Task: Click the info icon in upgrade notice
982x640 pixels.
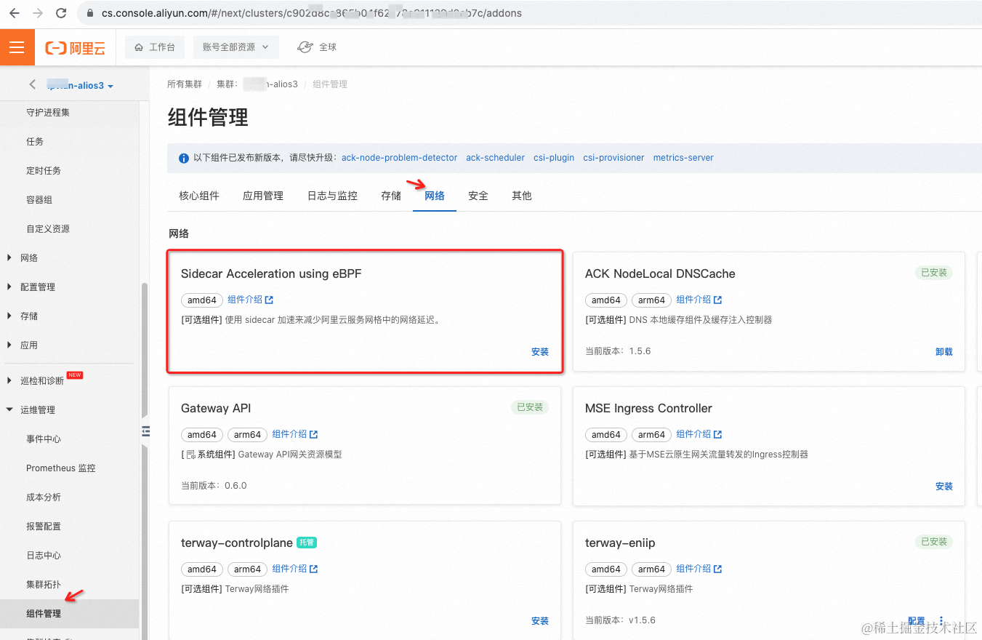Action: pos(184,158)
